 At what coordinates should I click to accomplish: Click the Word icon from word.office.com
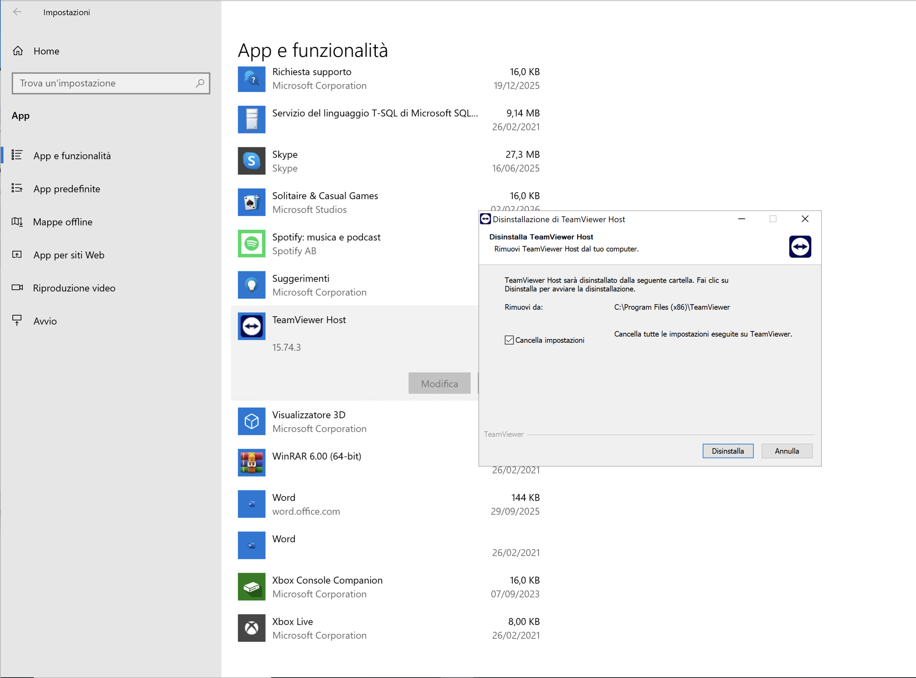(x=252, y=504)
